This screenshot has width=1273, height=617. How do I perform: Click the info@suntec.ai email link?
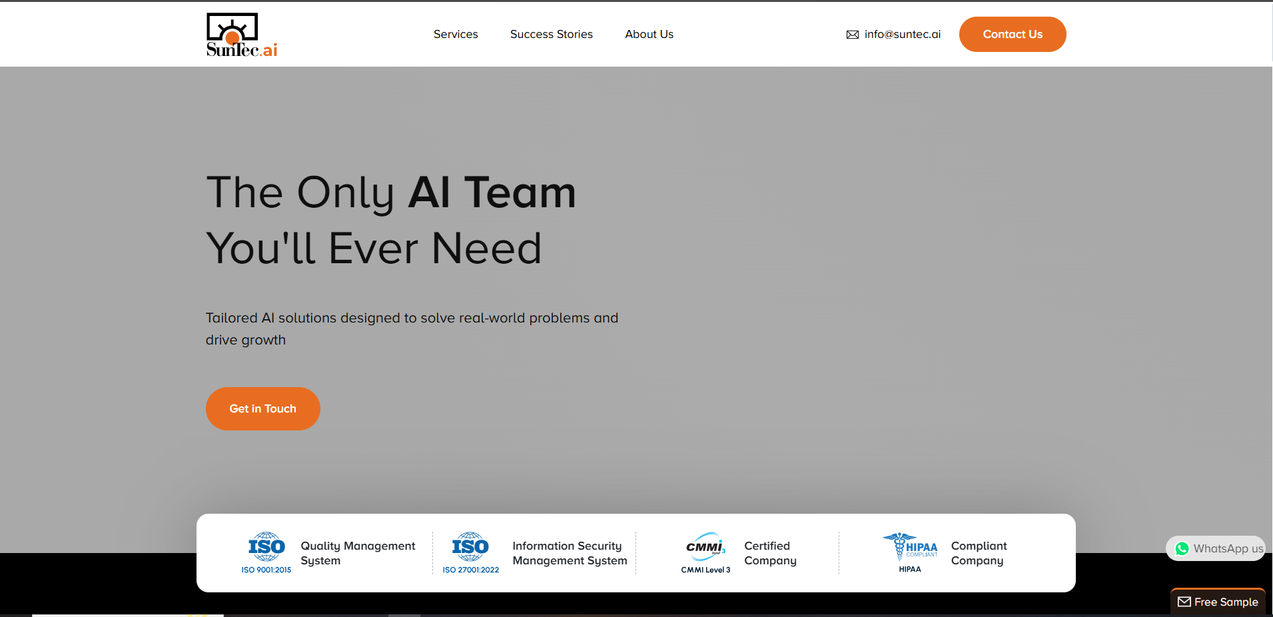[902, 34]
